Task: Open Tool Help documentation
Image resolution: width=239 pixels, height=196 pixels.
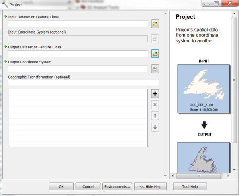Action: [190, 186]
